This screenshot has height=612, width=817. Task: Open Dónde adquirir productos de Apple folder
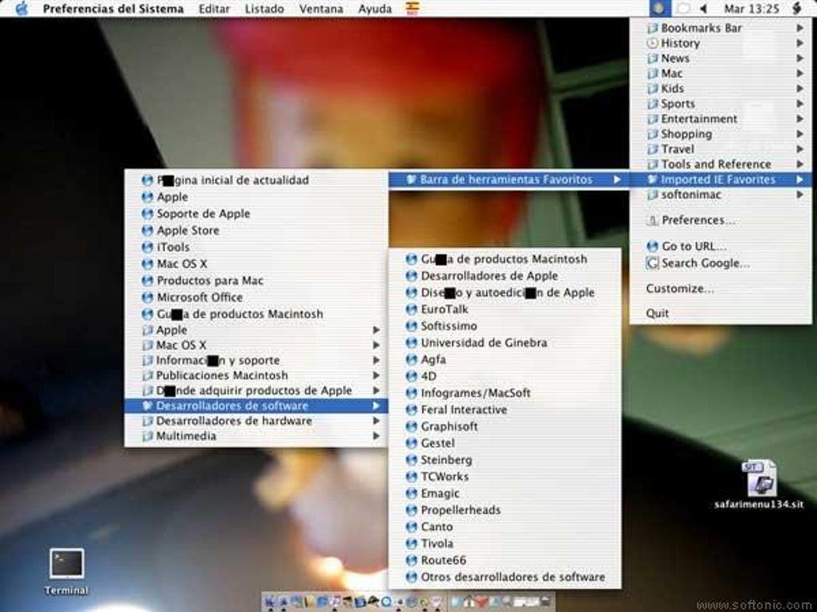[256, 390]
